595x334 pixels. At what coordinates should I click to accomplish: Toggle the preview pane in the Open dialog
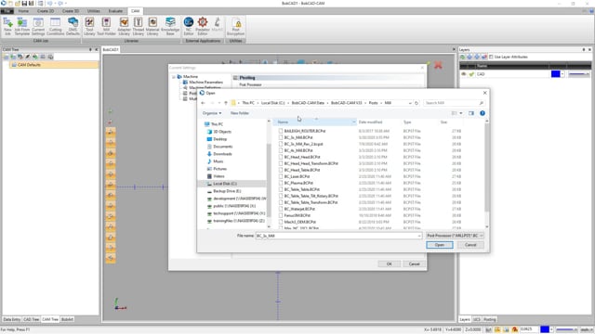[x=471, y=113]
